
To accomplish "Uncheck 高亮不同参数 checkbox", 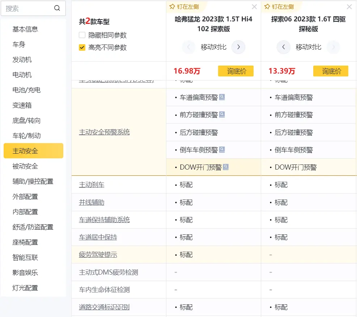I will point(82,47).
